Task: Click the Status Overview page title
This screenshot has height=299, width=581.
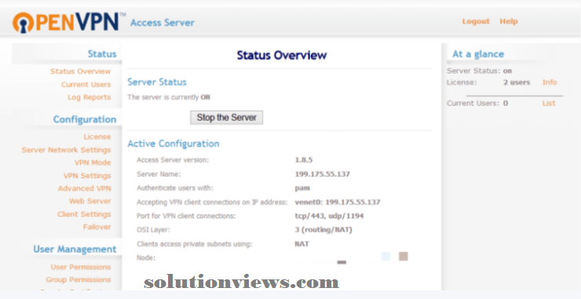Action: click(282, 55)
